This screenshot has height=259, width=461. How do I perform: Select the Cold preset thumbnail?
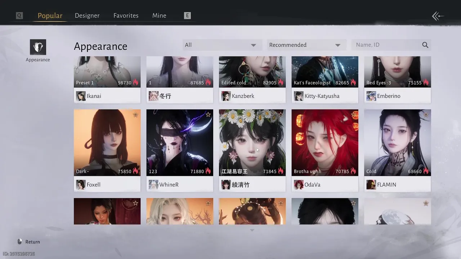398,142
